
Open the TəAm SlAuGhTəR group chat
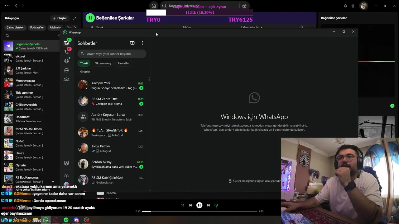tap(112, 133)
